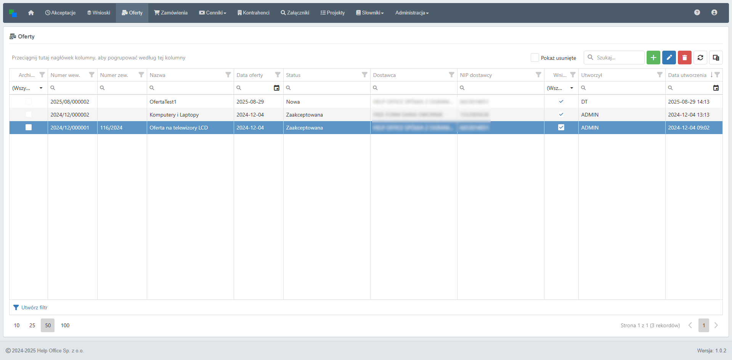Click the blue edit pencil button

[669, 58]
